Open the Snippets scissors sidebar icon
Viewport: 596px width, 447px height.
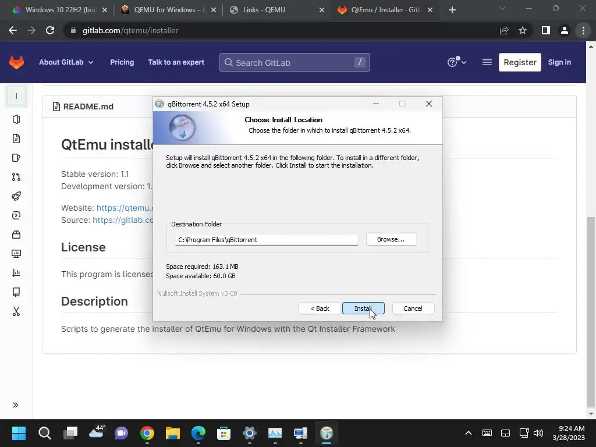16,311
